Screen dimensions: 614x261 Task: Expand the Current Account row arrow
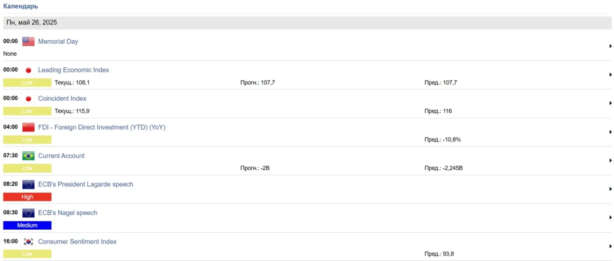(x=610, y=160)
